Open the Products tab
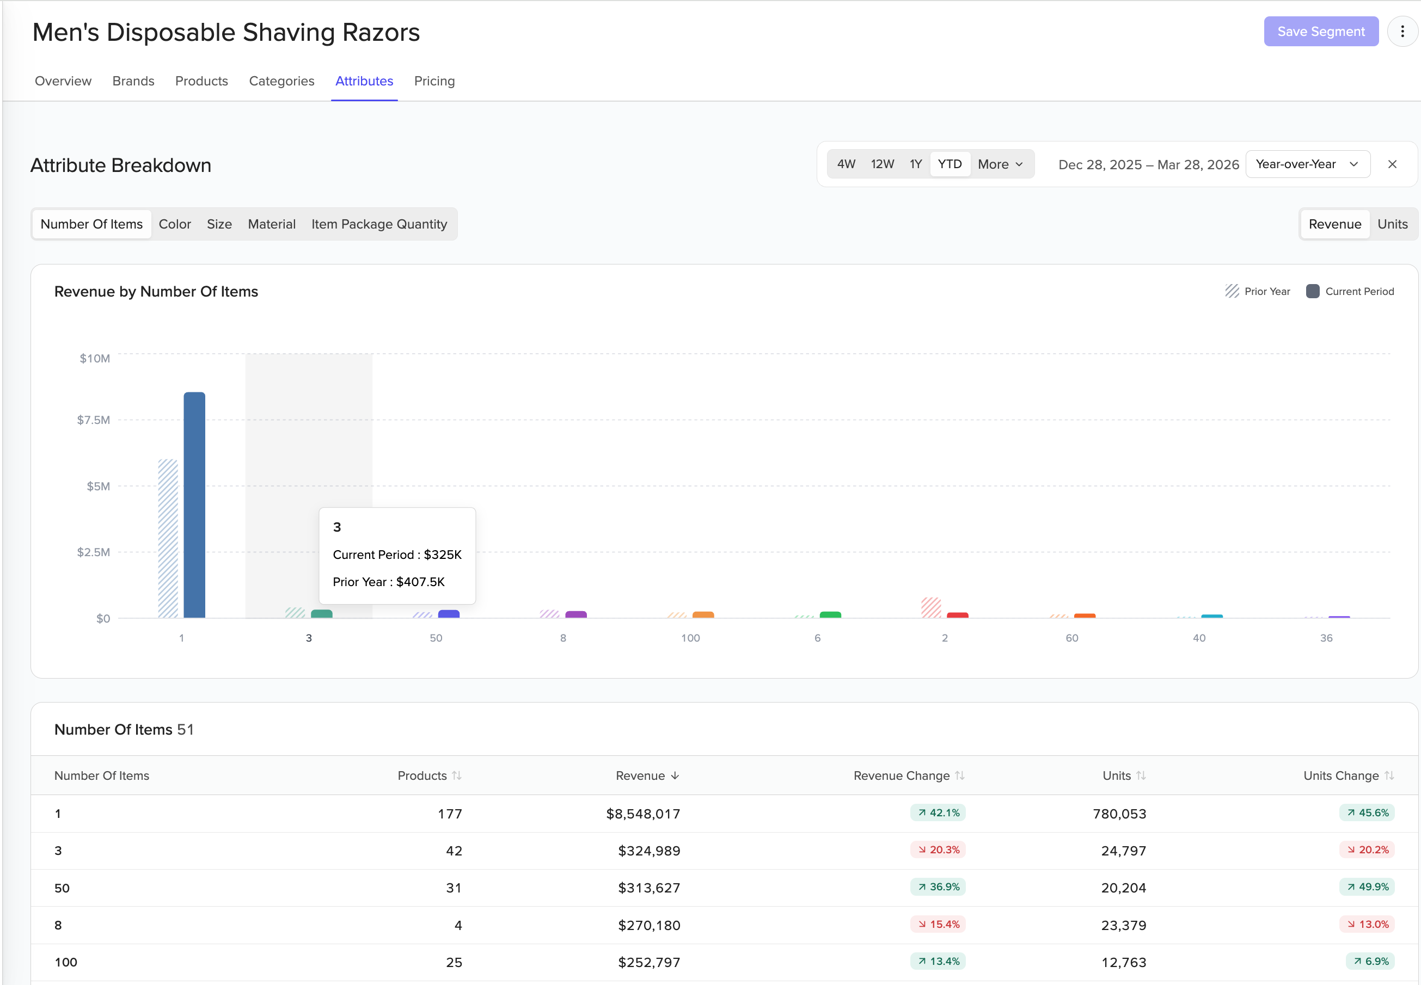The height and width of the screenshot is (985, 1421). (201, 81)
